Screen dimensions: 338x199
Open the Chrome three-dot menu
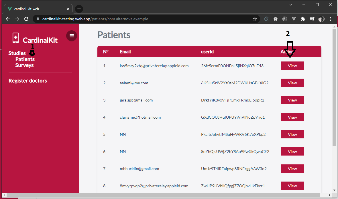tap(331, 19)
